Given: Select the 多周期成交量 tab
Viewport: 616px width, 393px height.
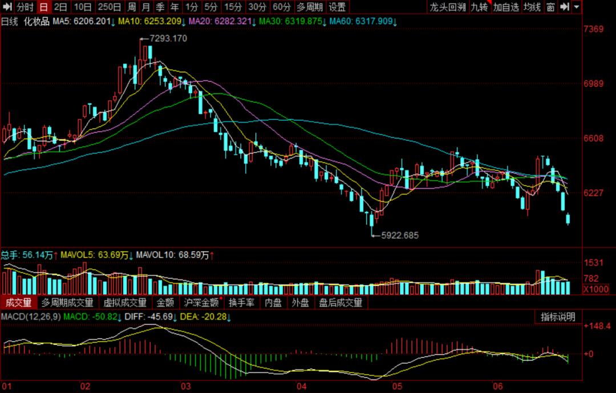Looking at the screenshot, I should coord(67,303).
